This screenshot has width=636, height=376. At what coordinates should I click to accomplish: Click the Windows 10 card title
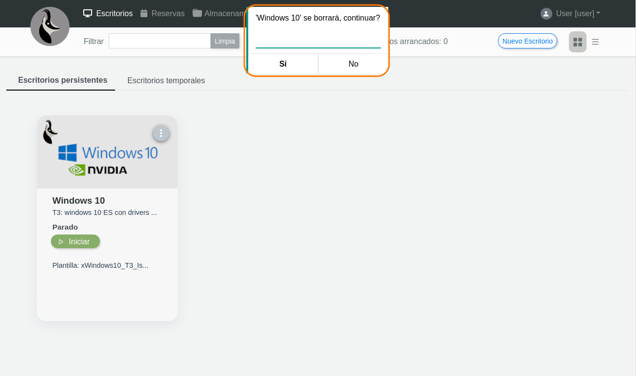coord(78,200)
